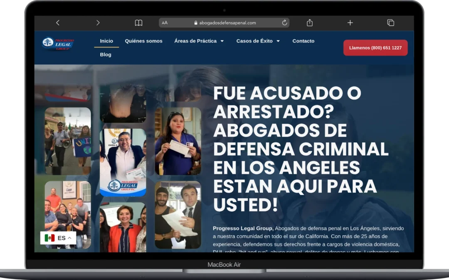Expand the Áreas de Práctica dropdown
This screenshot has height=280, width=449.
click(199, 41)
